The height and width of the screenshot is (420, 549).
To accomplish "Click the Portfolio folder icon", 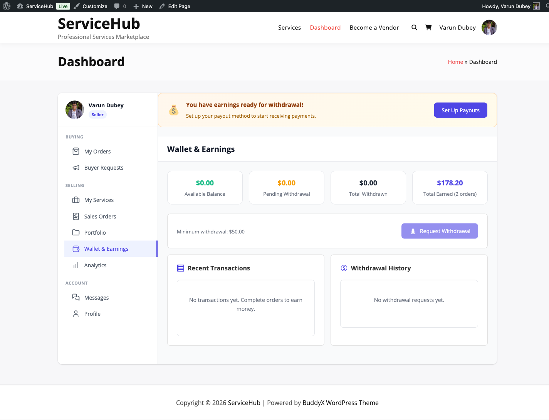I will tap(76, 232).
